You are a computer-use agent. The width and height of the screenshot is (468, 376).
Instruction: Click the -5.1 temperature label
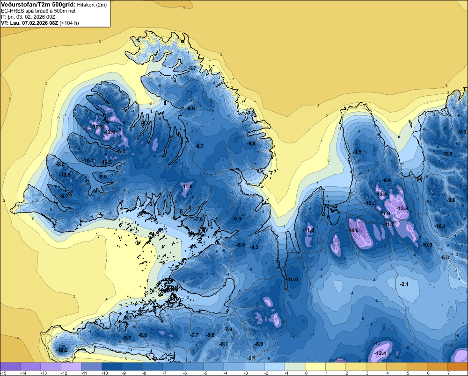click(152, 205)
